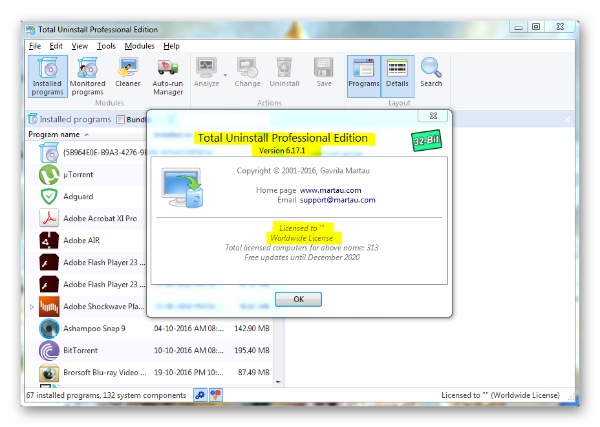The height and width of the screenshot is (427, 600).
Task: Select the Adobe Shockwave Player icon
Action: (x=49, y=307)
